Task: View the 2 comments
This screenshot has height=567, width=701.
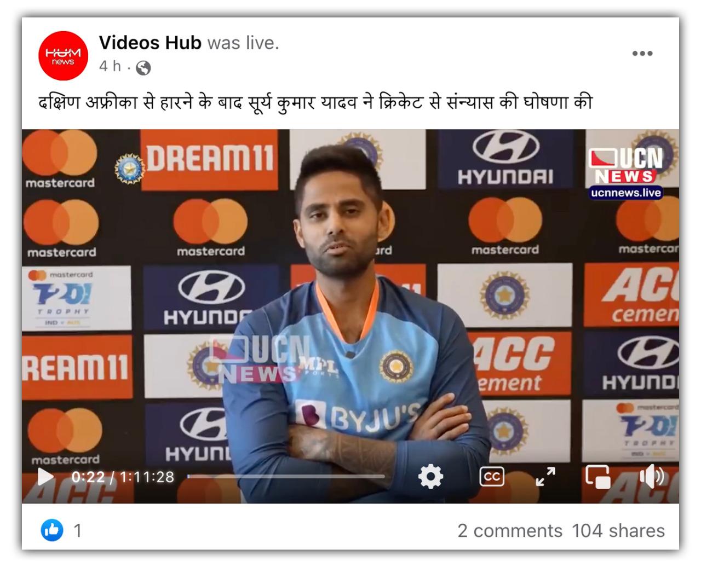Action: click(x=510, y=530)
